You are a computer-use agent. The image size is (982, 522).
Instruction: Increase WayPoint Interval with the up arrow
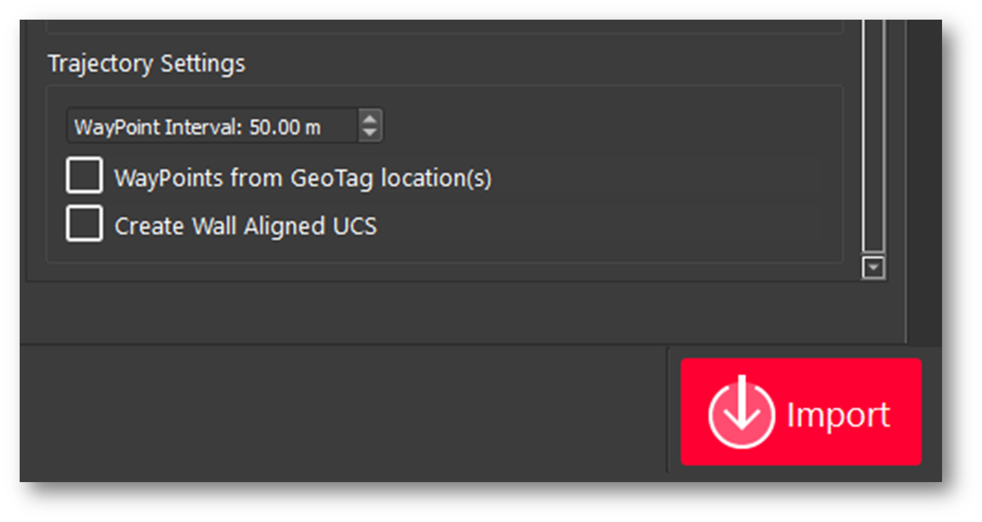(x=370, y=119)
